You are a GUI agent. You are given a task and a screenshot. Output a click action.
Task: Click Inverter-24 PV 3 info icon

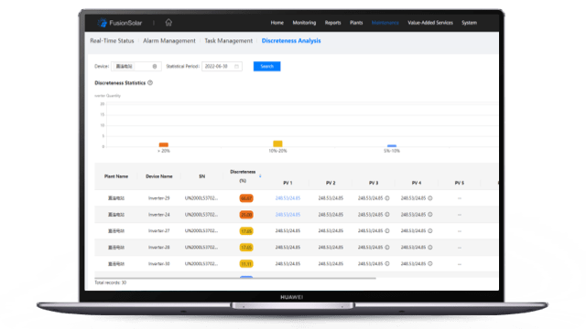point(387,215)
